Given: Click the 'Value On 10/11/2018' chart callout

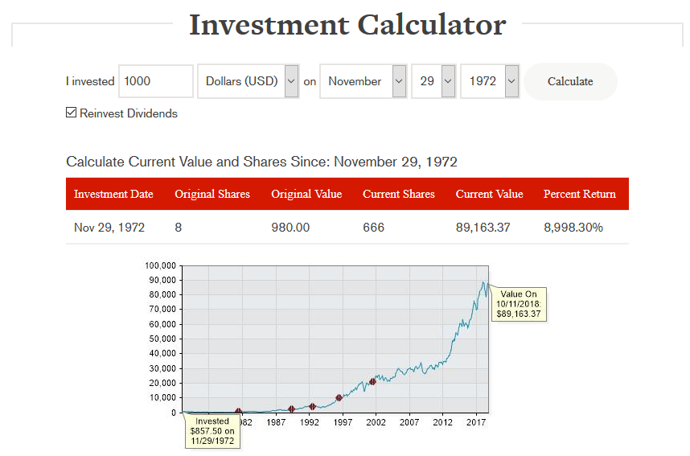Looking at the screenshot, I should tap(519, 304).
